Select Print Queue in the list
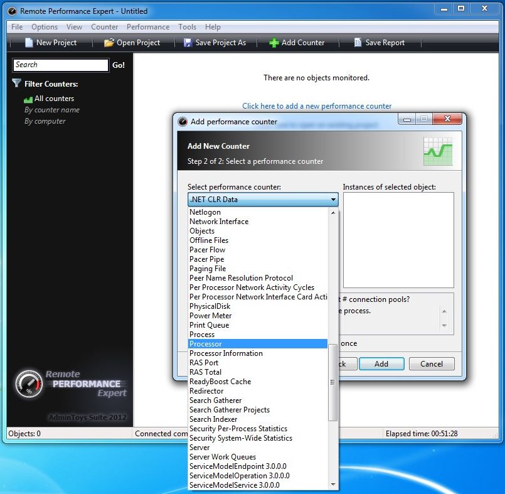 click(258, 325)
